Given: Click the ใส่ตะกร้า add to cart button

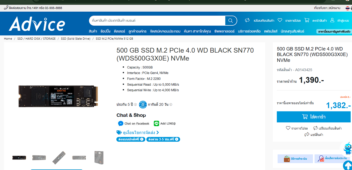Looking at the screenshot, I should coord(314,117).
